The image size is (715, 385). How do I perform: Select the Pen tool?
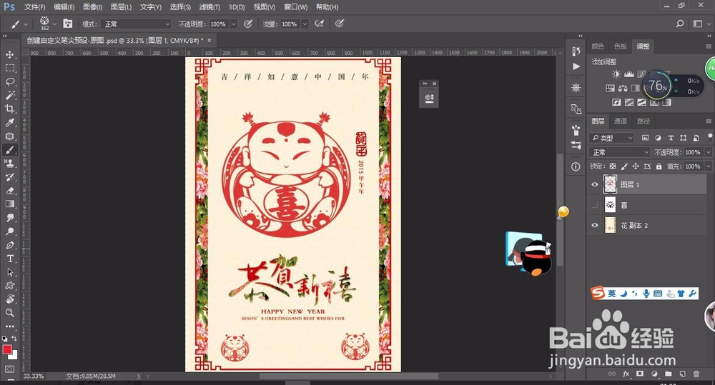pyautogui.click(x=9, y=245)
